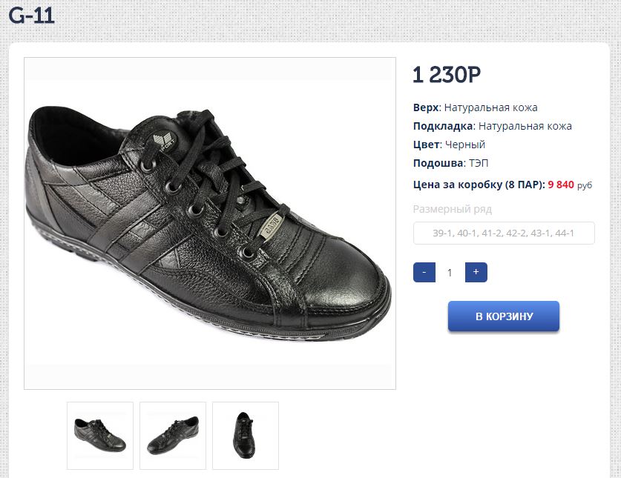
Task: Select the second angled shoe thumbnail
Action: click(x=173, y=436)
